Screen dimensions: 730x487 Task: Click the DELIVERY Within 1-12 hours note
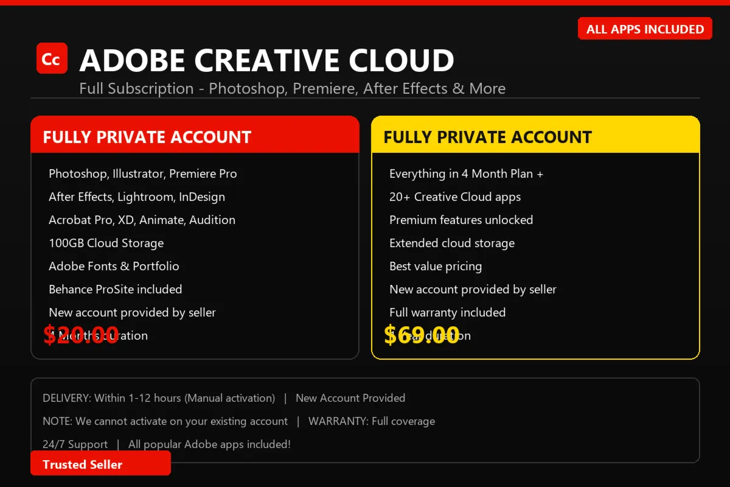tap(159, 398)
